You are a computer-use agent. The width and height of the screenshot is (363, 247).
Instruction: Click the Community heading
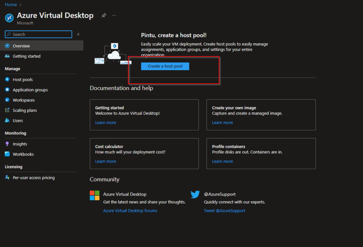tap(105, 179)
